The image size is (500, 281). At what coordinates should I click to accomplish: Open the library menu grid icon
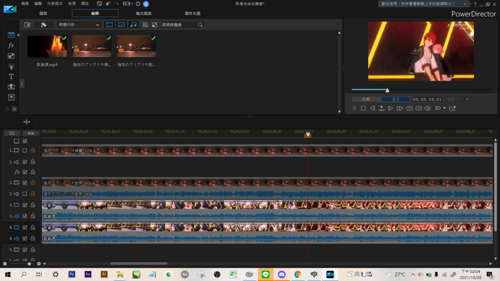(x=145, y=24)
